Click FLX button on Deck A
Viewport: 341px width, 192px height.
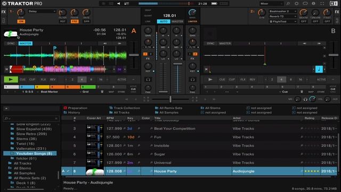tap(43, 79)
